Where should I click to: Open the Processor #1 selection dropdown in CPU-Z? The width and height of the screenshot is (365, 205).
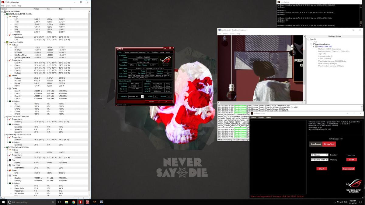(x=142, y=96)
